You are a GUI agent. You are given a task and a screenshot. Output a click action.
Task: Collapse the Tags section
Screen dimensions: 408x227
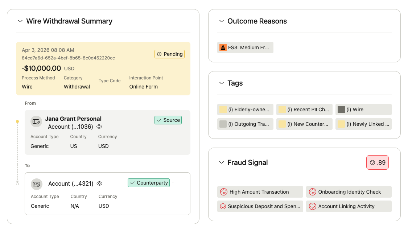222,83
